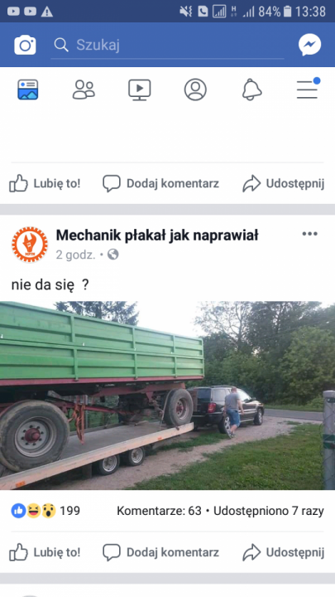Tap the Szukaj search field
The height and width of the screenshot is (597, 335).
167,45
